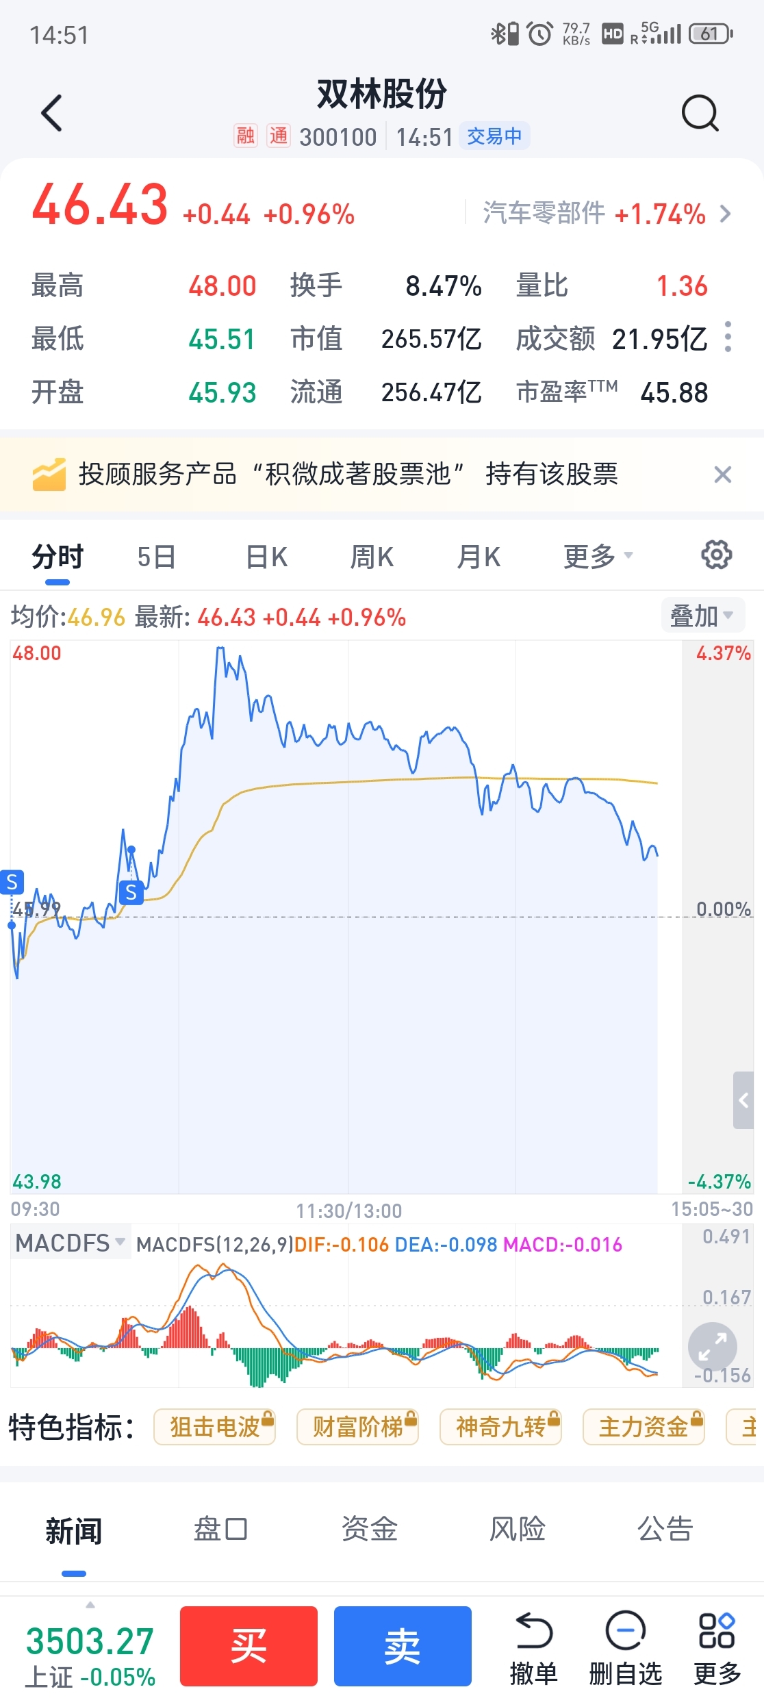The image size is (764, 1698).
Task: Tap the blue 卖 sell button
Action: pyautogui.click(x=403, y=1647)
